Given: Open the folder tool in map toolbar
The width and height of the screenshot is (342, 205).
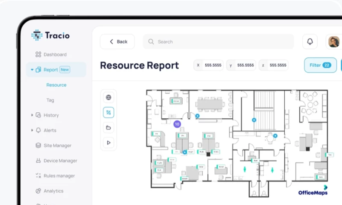Looking at the screenshot, I should [x=109, y=128].
